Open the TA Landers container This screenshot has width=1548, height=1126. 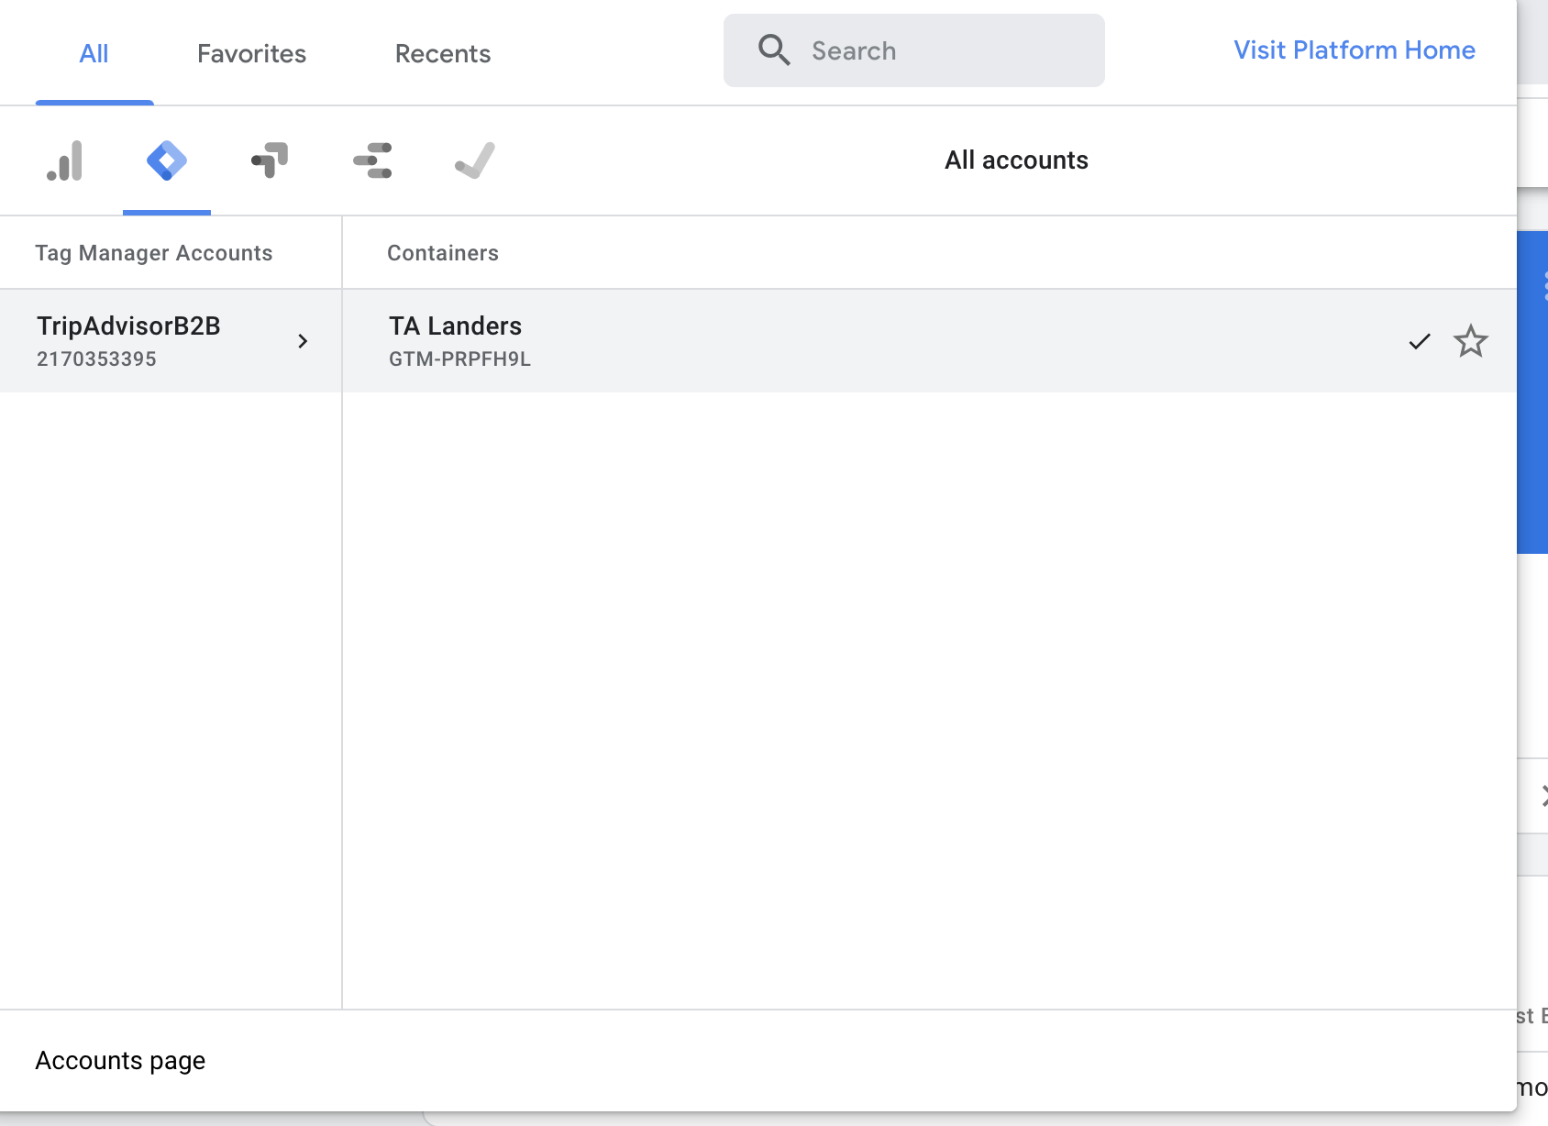(x=929, y=341)
